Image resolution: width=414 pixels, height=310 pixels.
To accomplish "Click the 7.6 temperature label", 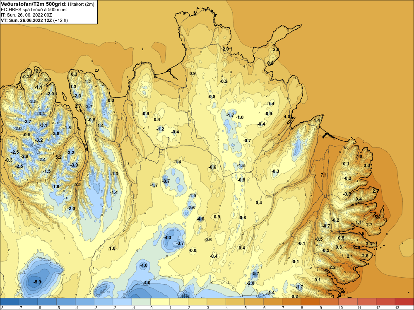I will click(x=361, y=233).
